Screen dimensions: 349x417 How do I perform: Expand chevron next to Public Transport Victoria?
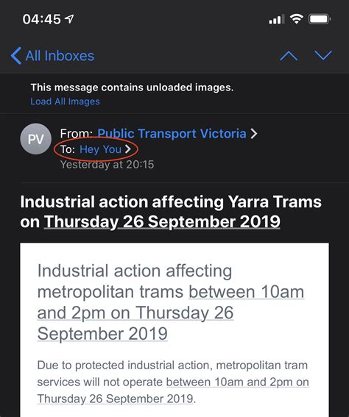click(x=254, y=134)
